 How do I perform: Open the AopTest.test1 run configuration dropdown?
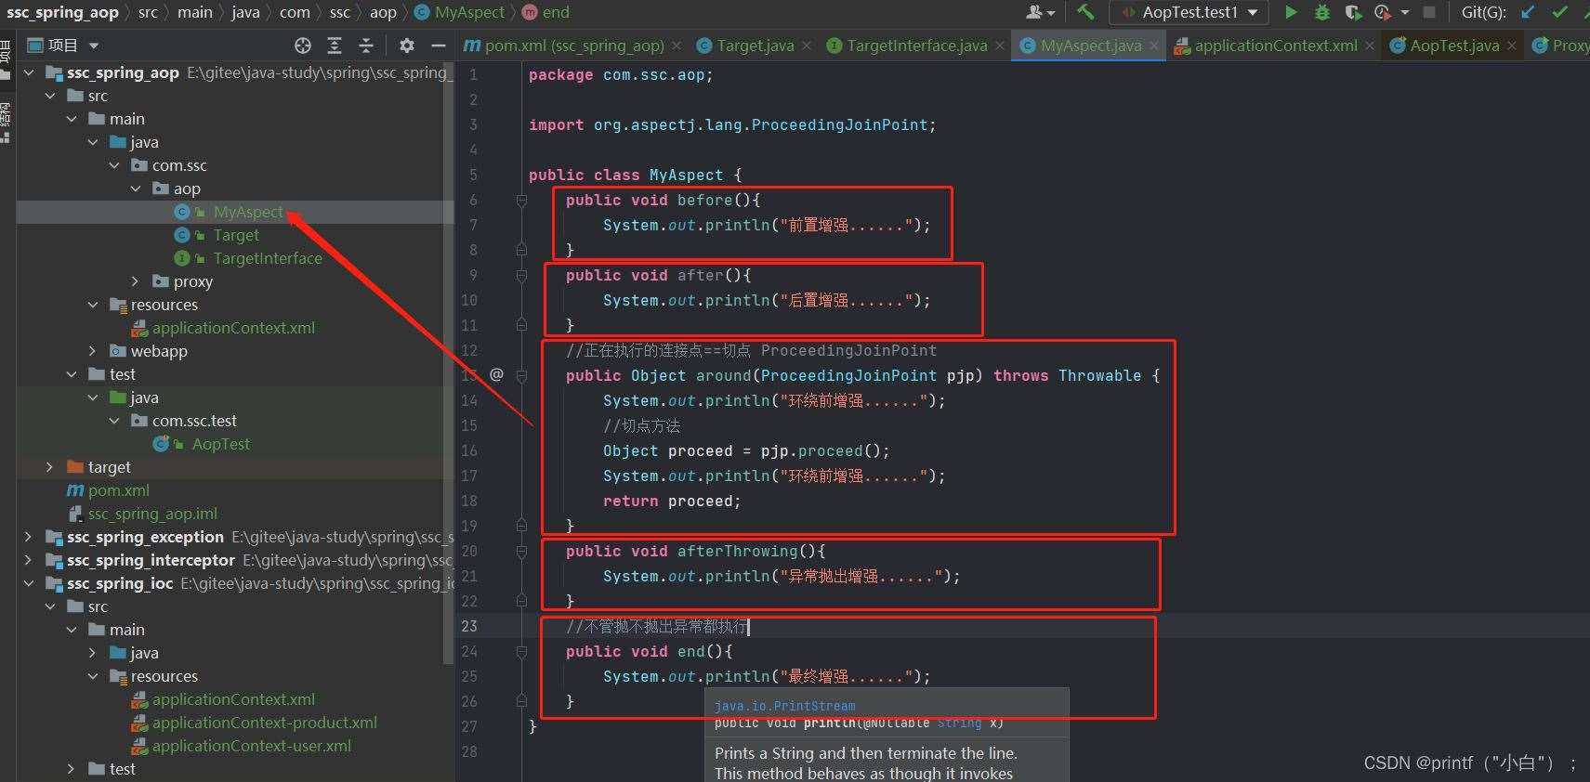[x=1189, y=12]
